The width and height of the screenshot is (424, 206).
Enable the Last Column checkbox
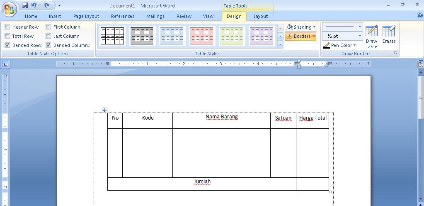[48, 36]
